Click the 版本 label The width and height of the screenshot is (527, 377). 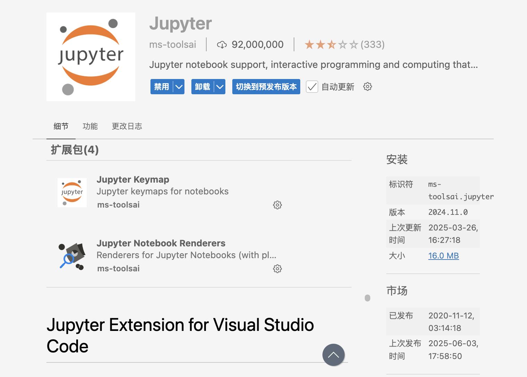coord(397,212)
